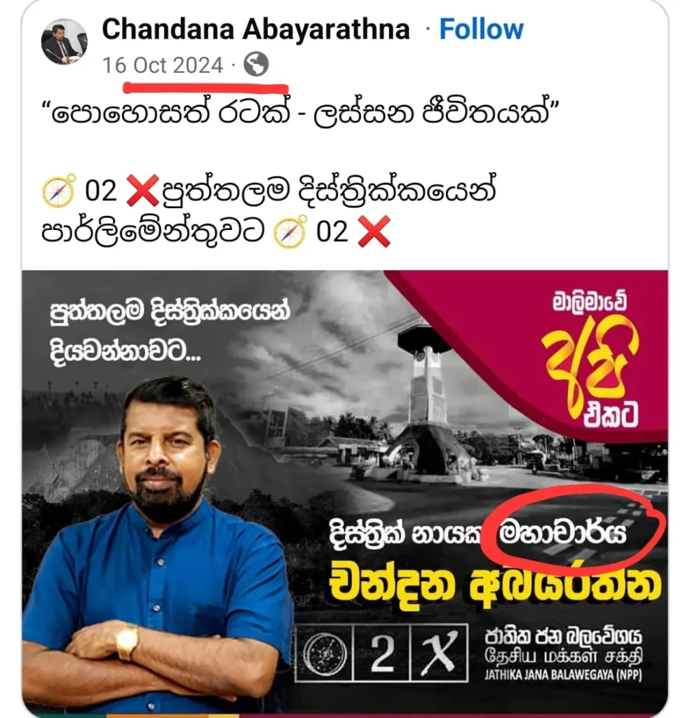690x718 pixels.
Task: Open Chandana Abayarathna's profile picture
Action: coord(64,41)
